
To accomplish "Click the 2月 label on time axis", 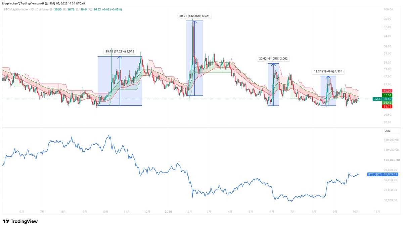I will pos(190,212).
